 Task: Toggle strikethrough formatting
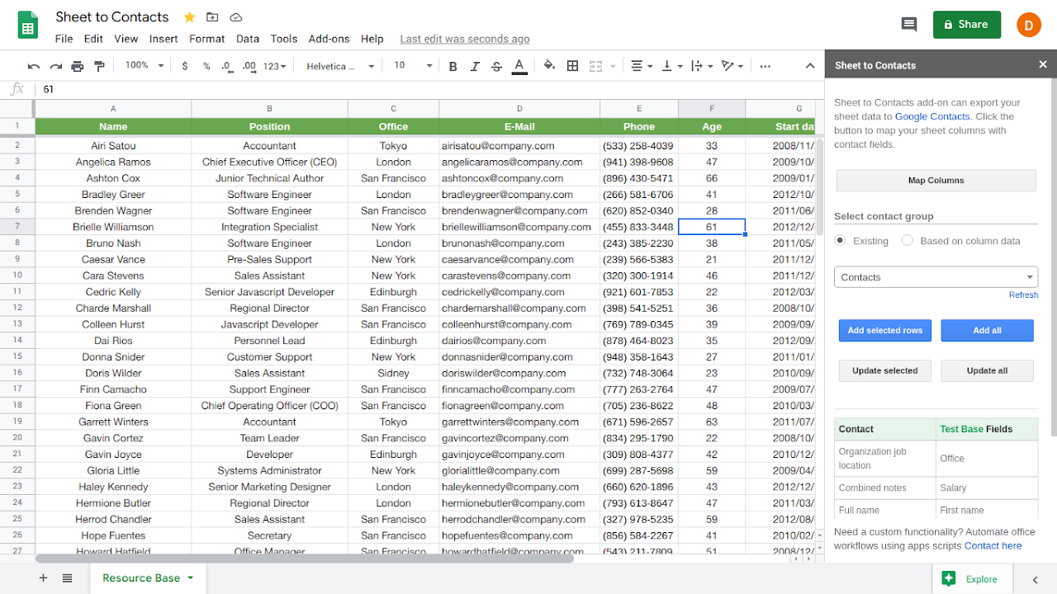496,66
